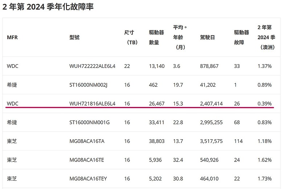Click the 尺寸 (TB) column header
Screen dimensions: 283x189
(131, 37)
